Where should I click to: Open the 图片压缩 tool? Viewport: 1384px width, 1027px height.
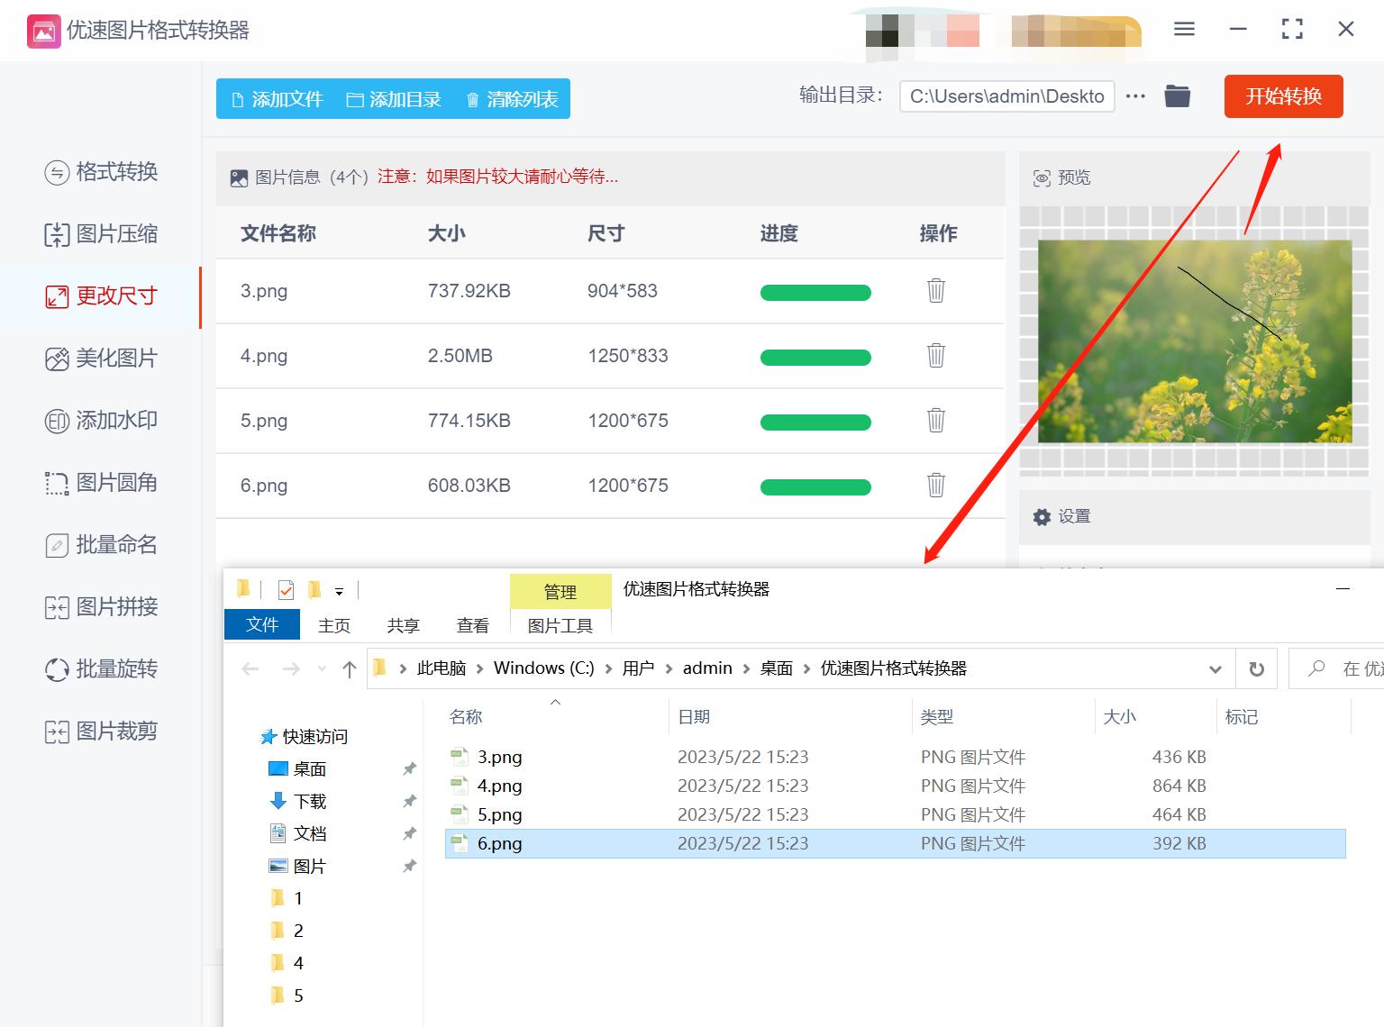(x=102, y=234)
